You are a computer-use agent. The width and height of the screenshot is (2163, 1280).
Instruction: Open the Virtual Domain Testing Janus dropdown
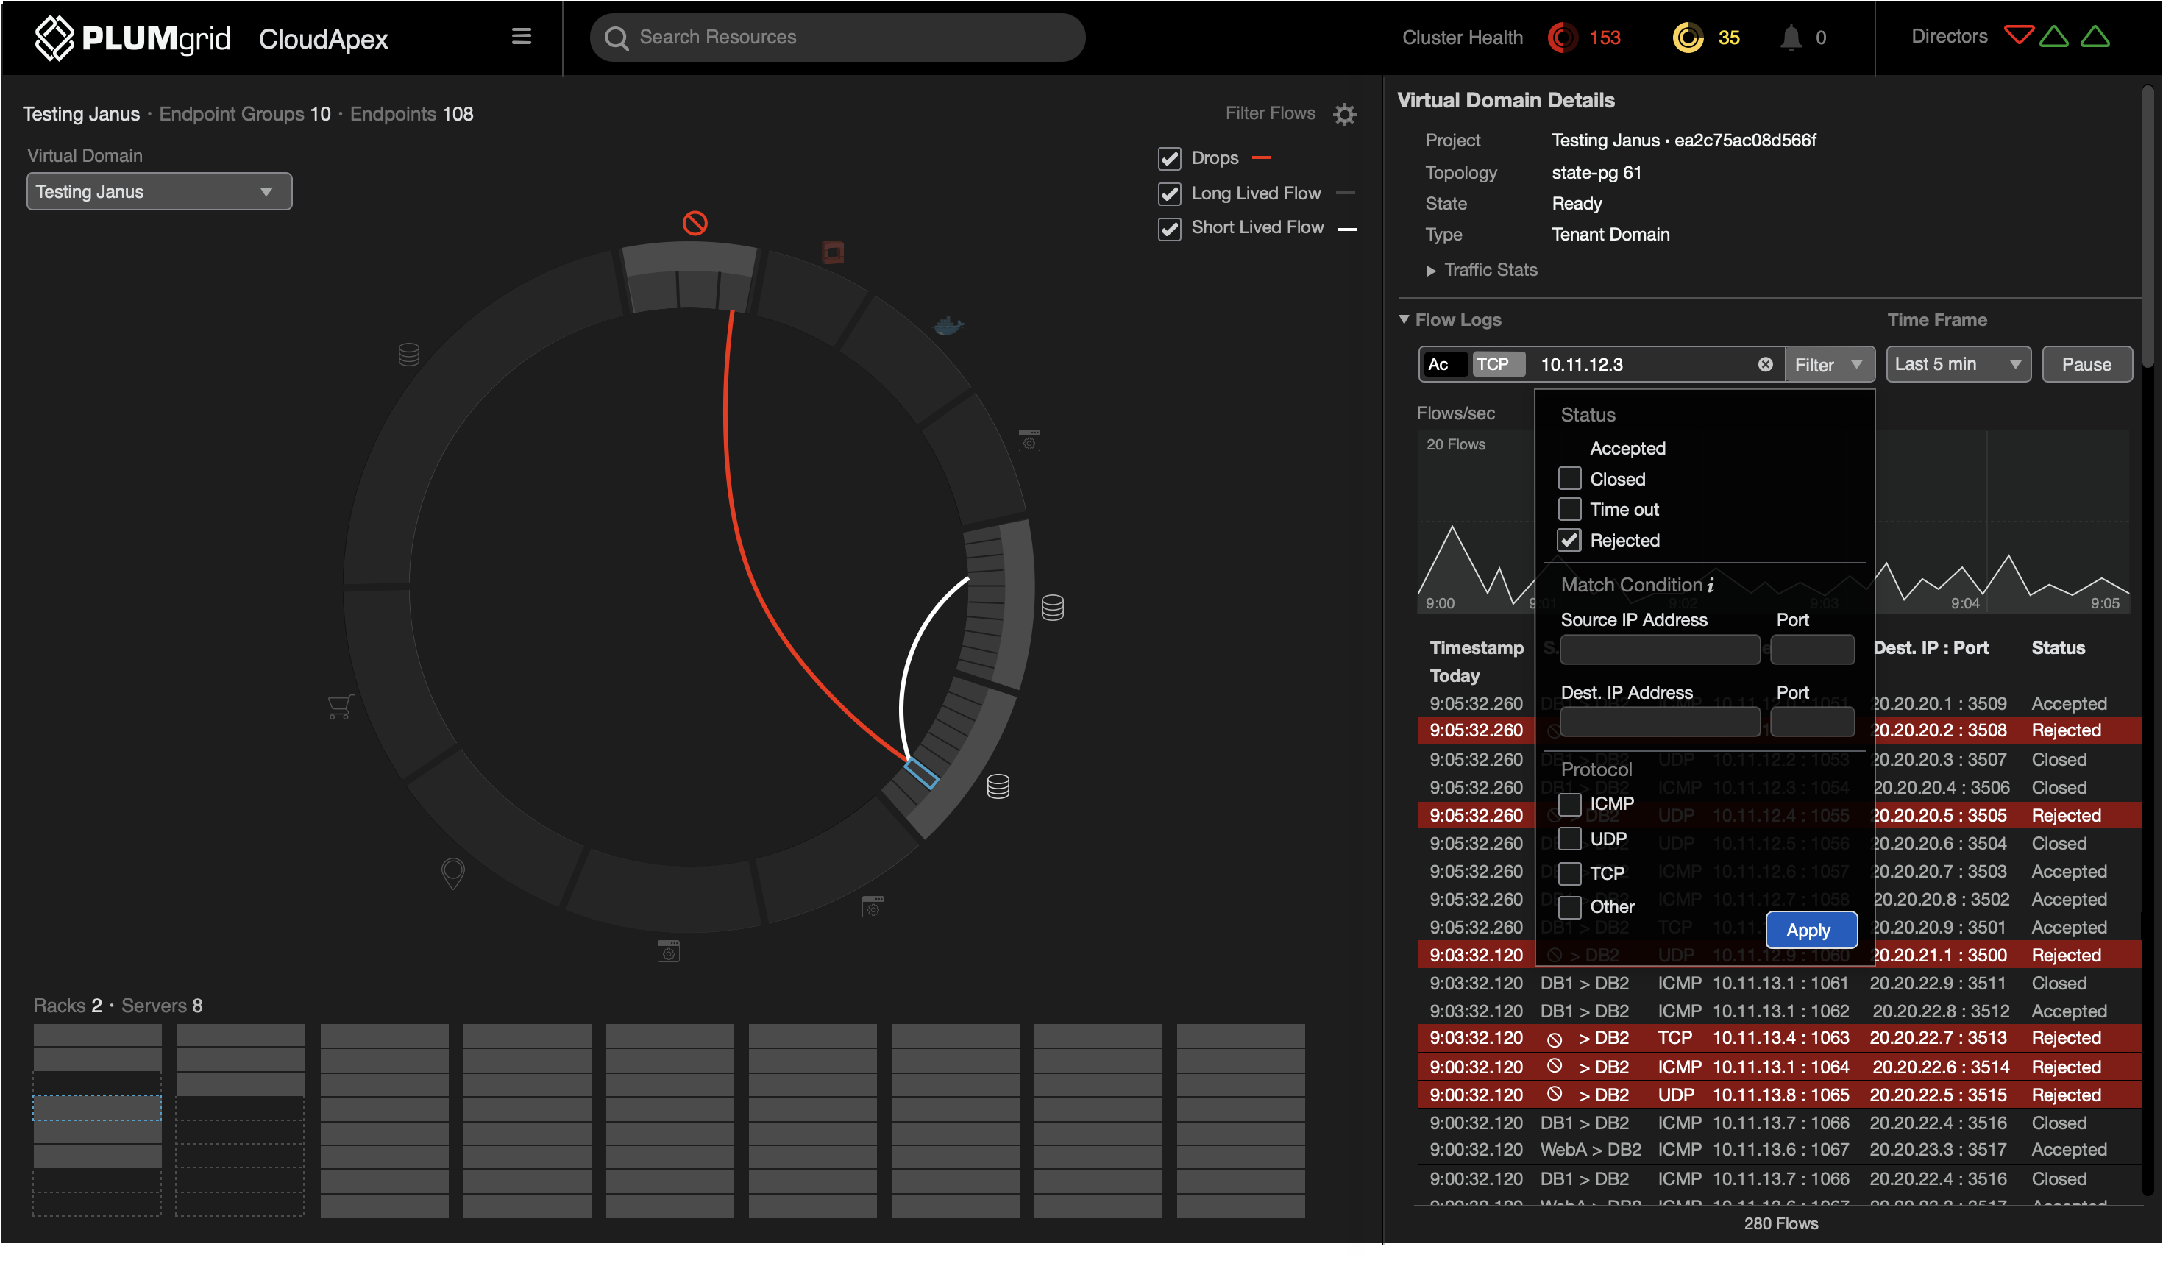pos(159,191)
